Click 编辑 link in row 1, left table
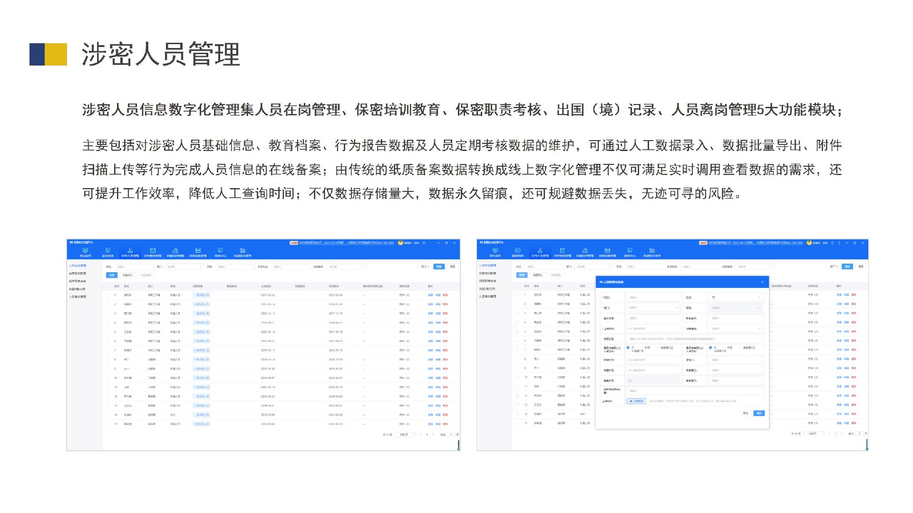The height and width of the screenshot is (513, 913). 438,295
